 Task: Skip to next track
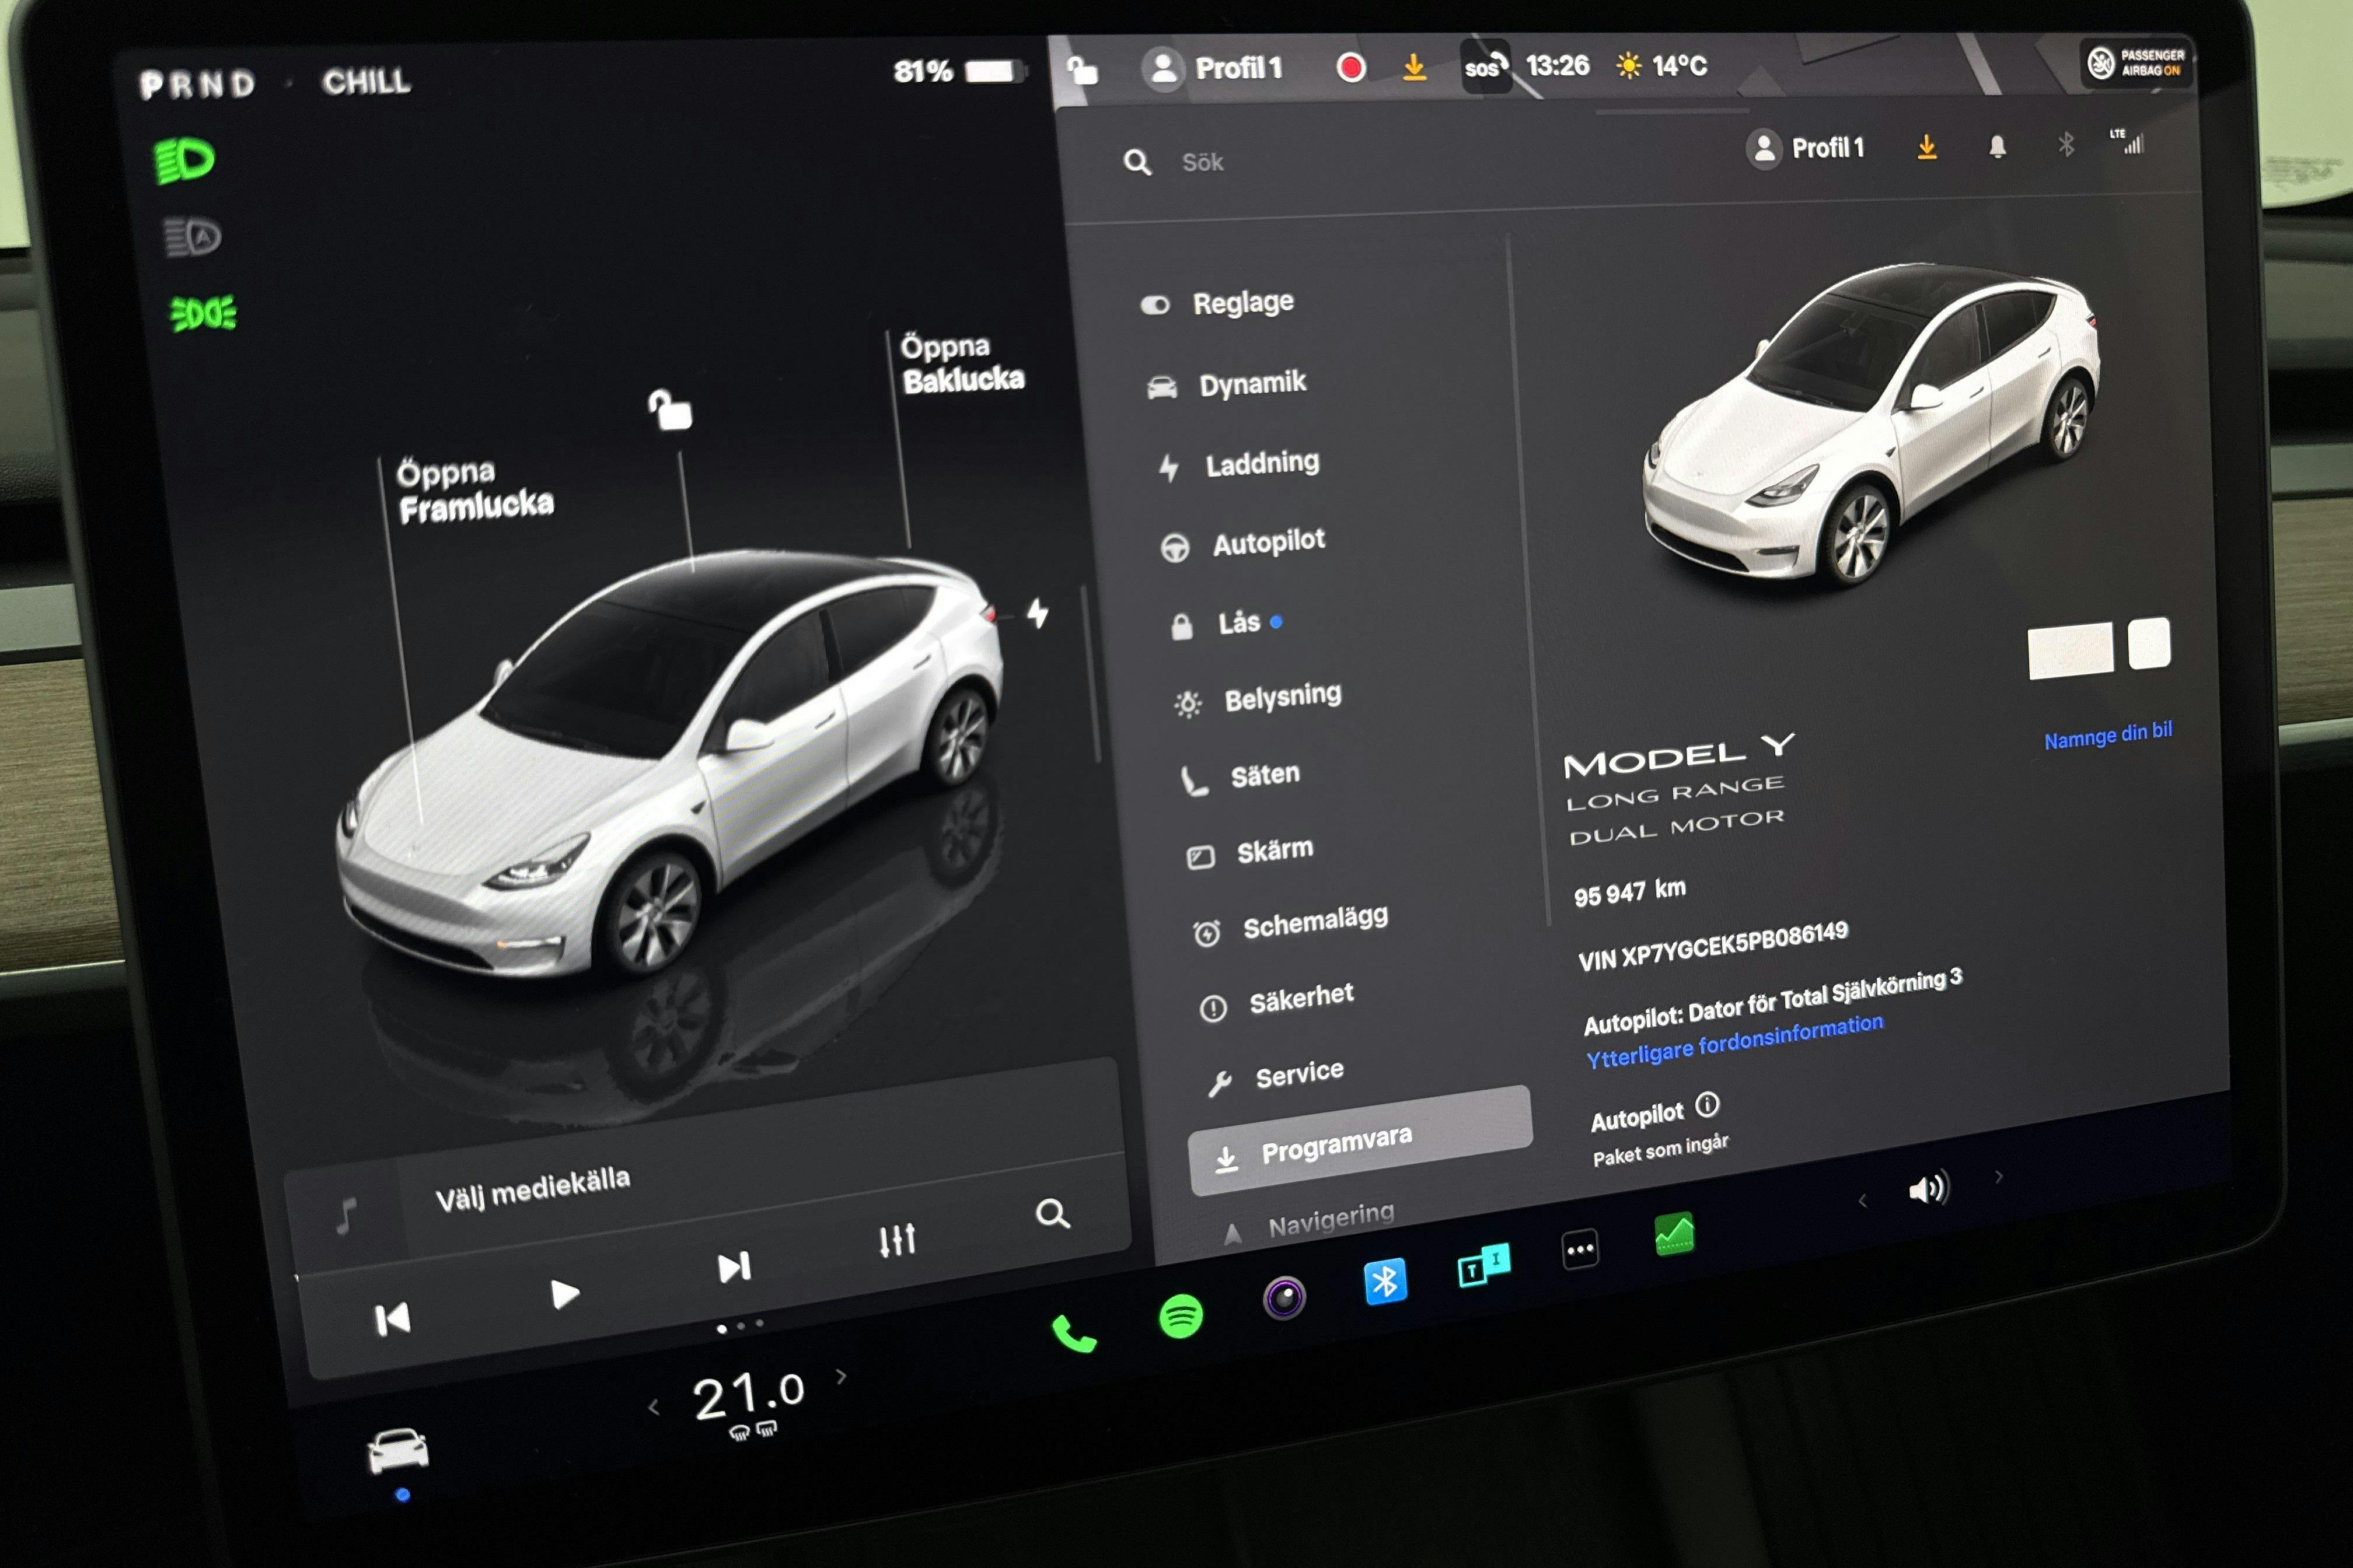[x=734, y=1267]
